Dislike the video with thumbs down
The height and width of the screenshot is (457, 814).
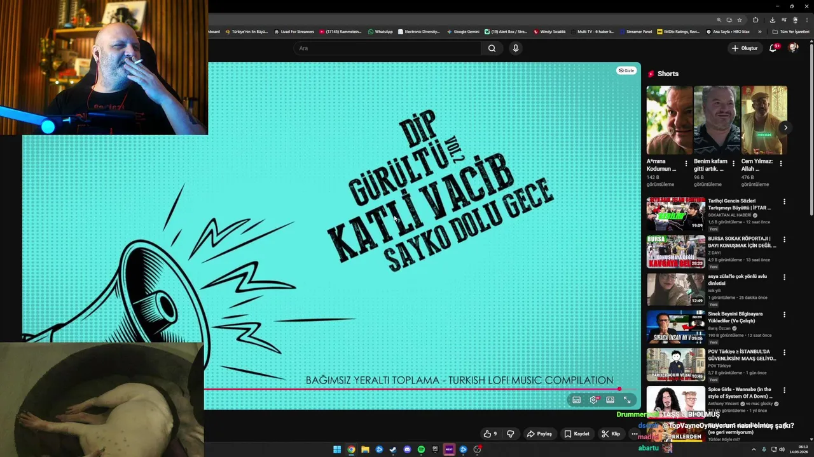pyautogui.click(x=510, y=434)
